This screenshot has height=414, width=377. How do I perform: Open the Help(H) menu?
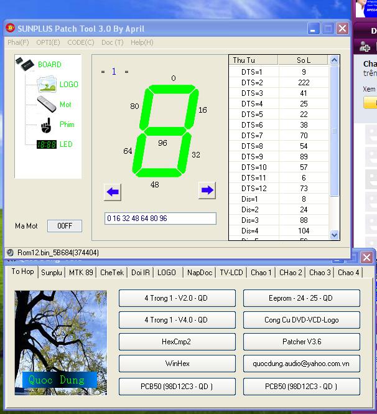pos(142,42)
